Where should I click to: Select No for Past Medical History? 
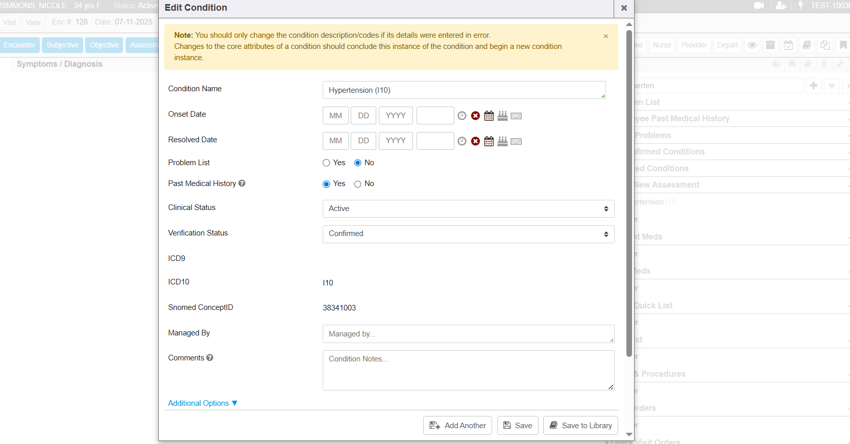point(358,184)
